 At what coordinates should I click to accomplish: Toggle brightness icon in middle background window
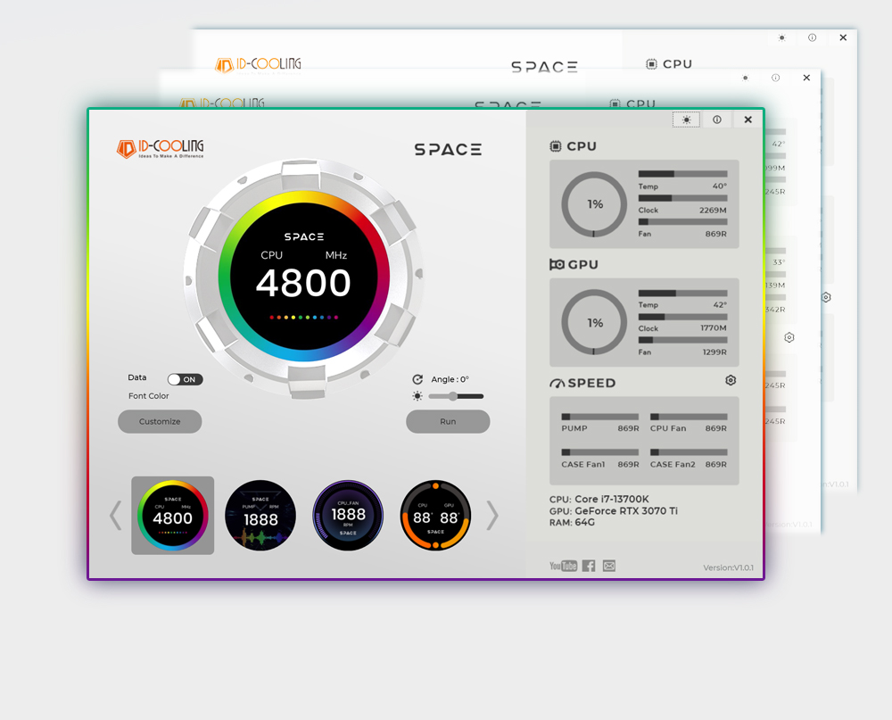(745, 78)
